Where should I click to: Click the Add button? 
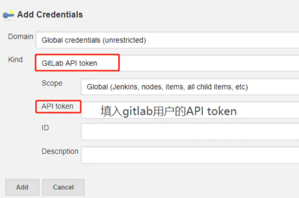tap(22, 188)
